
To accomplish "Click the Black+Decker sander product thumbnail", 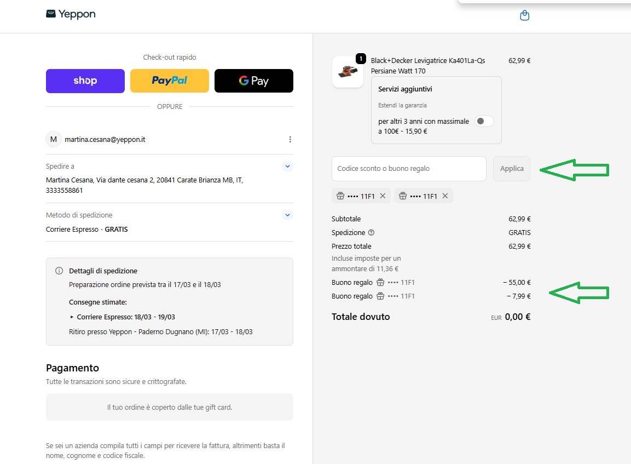I will 348,72.
